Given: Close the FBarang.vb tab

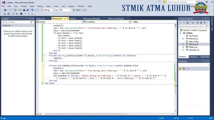Looking at the screenshot, I should (68, 19).
